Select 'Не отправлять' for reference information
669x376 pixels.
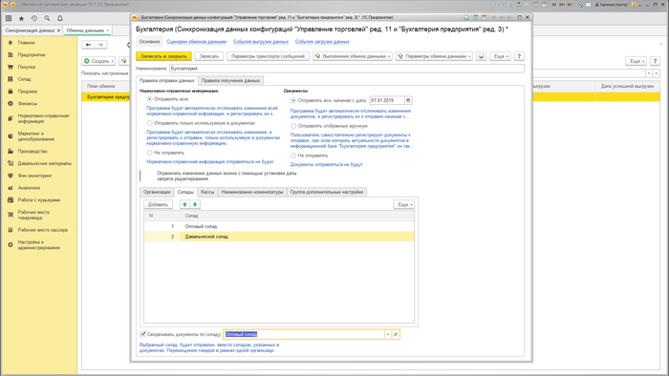click(150, 153)
